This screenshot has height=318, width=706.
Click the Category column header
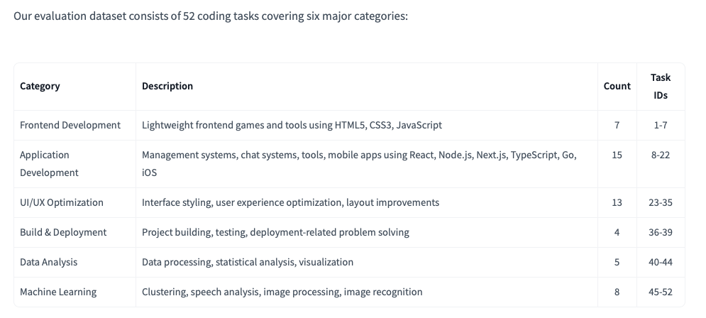[x=40, y=86]
